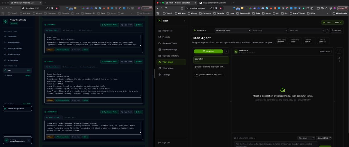This screenshot has height=147, width=349.
Task: Open the Unfiled / no series dropdown
Action: 232,30
